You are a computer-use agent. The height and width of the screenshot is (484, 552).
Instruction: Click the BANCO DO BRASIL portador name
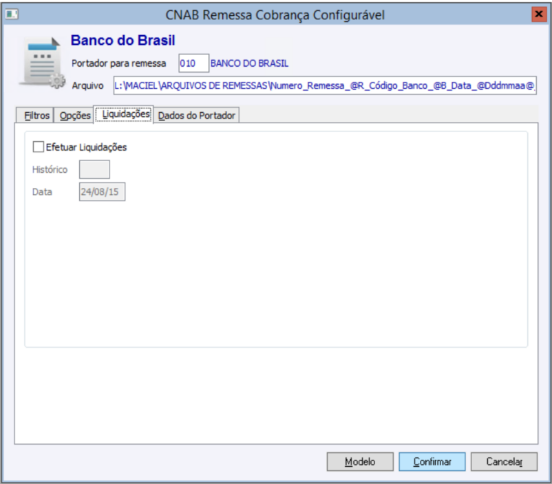click(249, 63)
